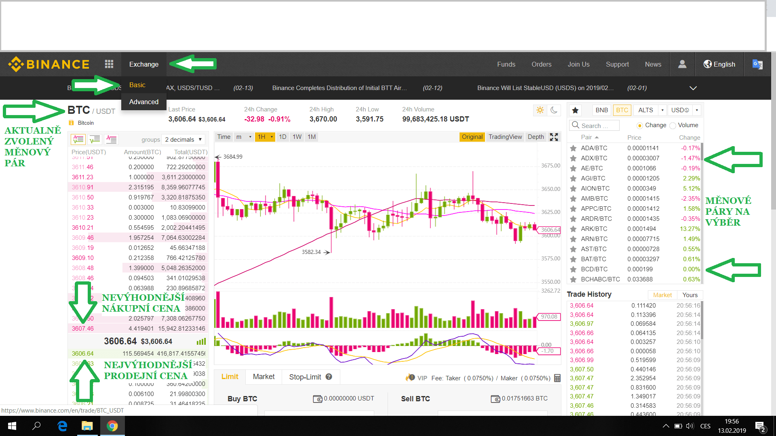Screen dimensions: 776x436
Task: Show buy orders only view icon
Action: (x=95, y=139)
